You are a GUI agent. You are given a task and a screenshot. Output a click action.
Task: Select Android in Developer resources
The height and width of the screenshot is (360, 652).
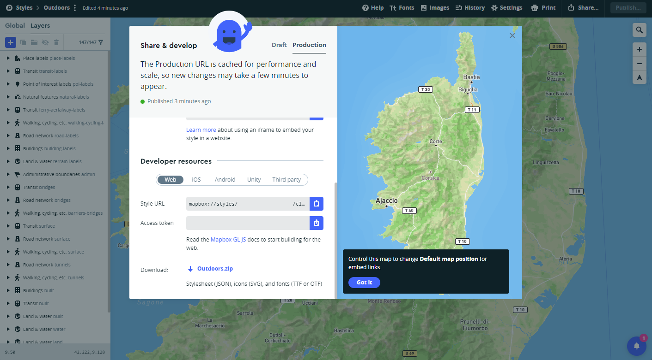pyautogui.click(x=225, y=179)
